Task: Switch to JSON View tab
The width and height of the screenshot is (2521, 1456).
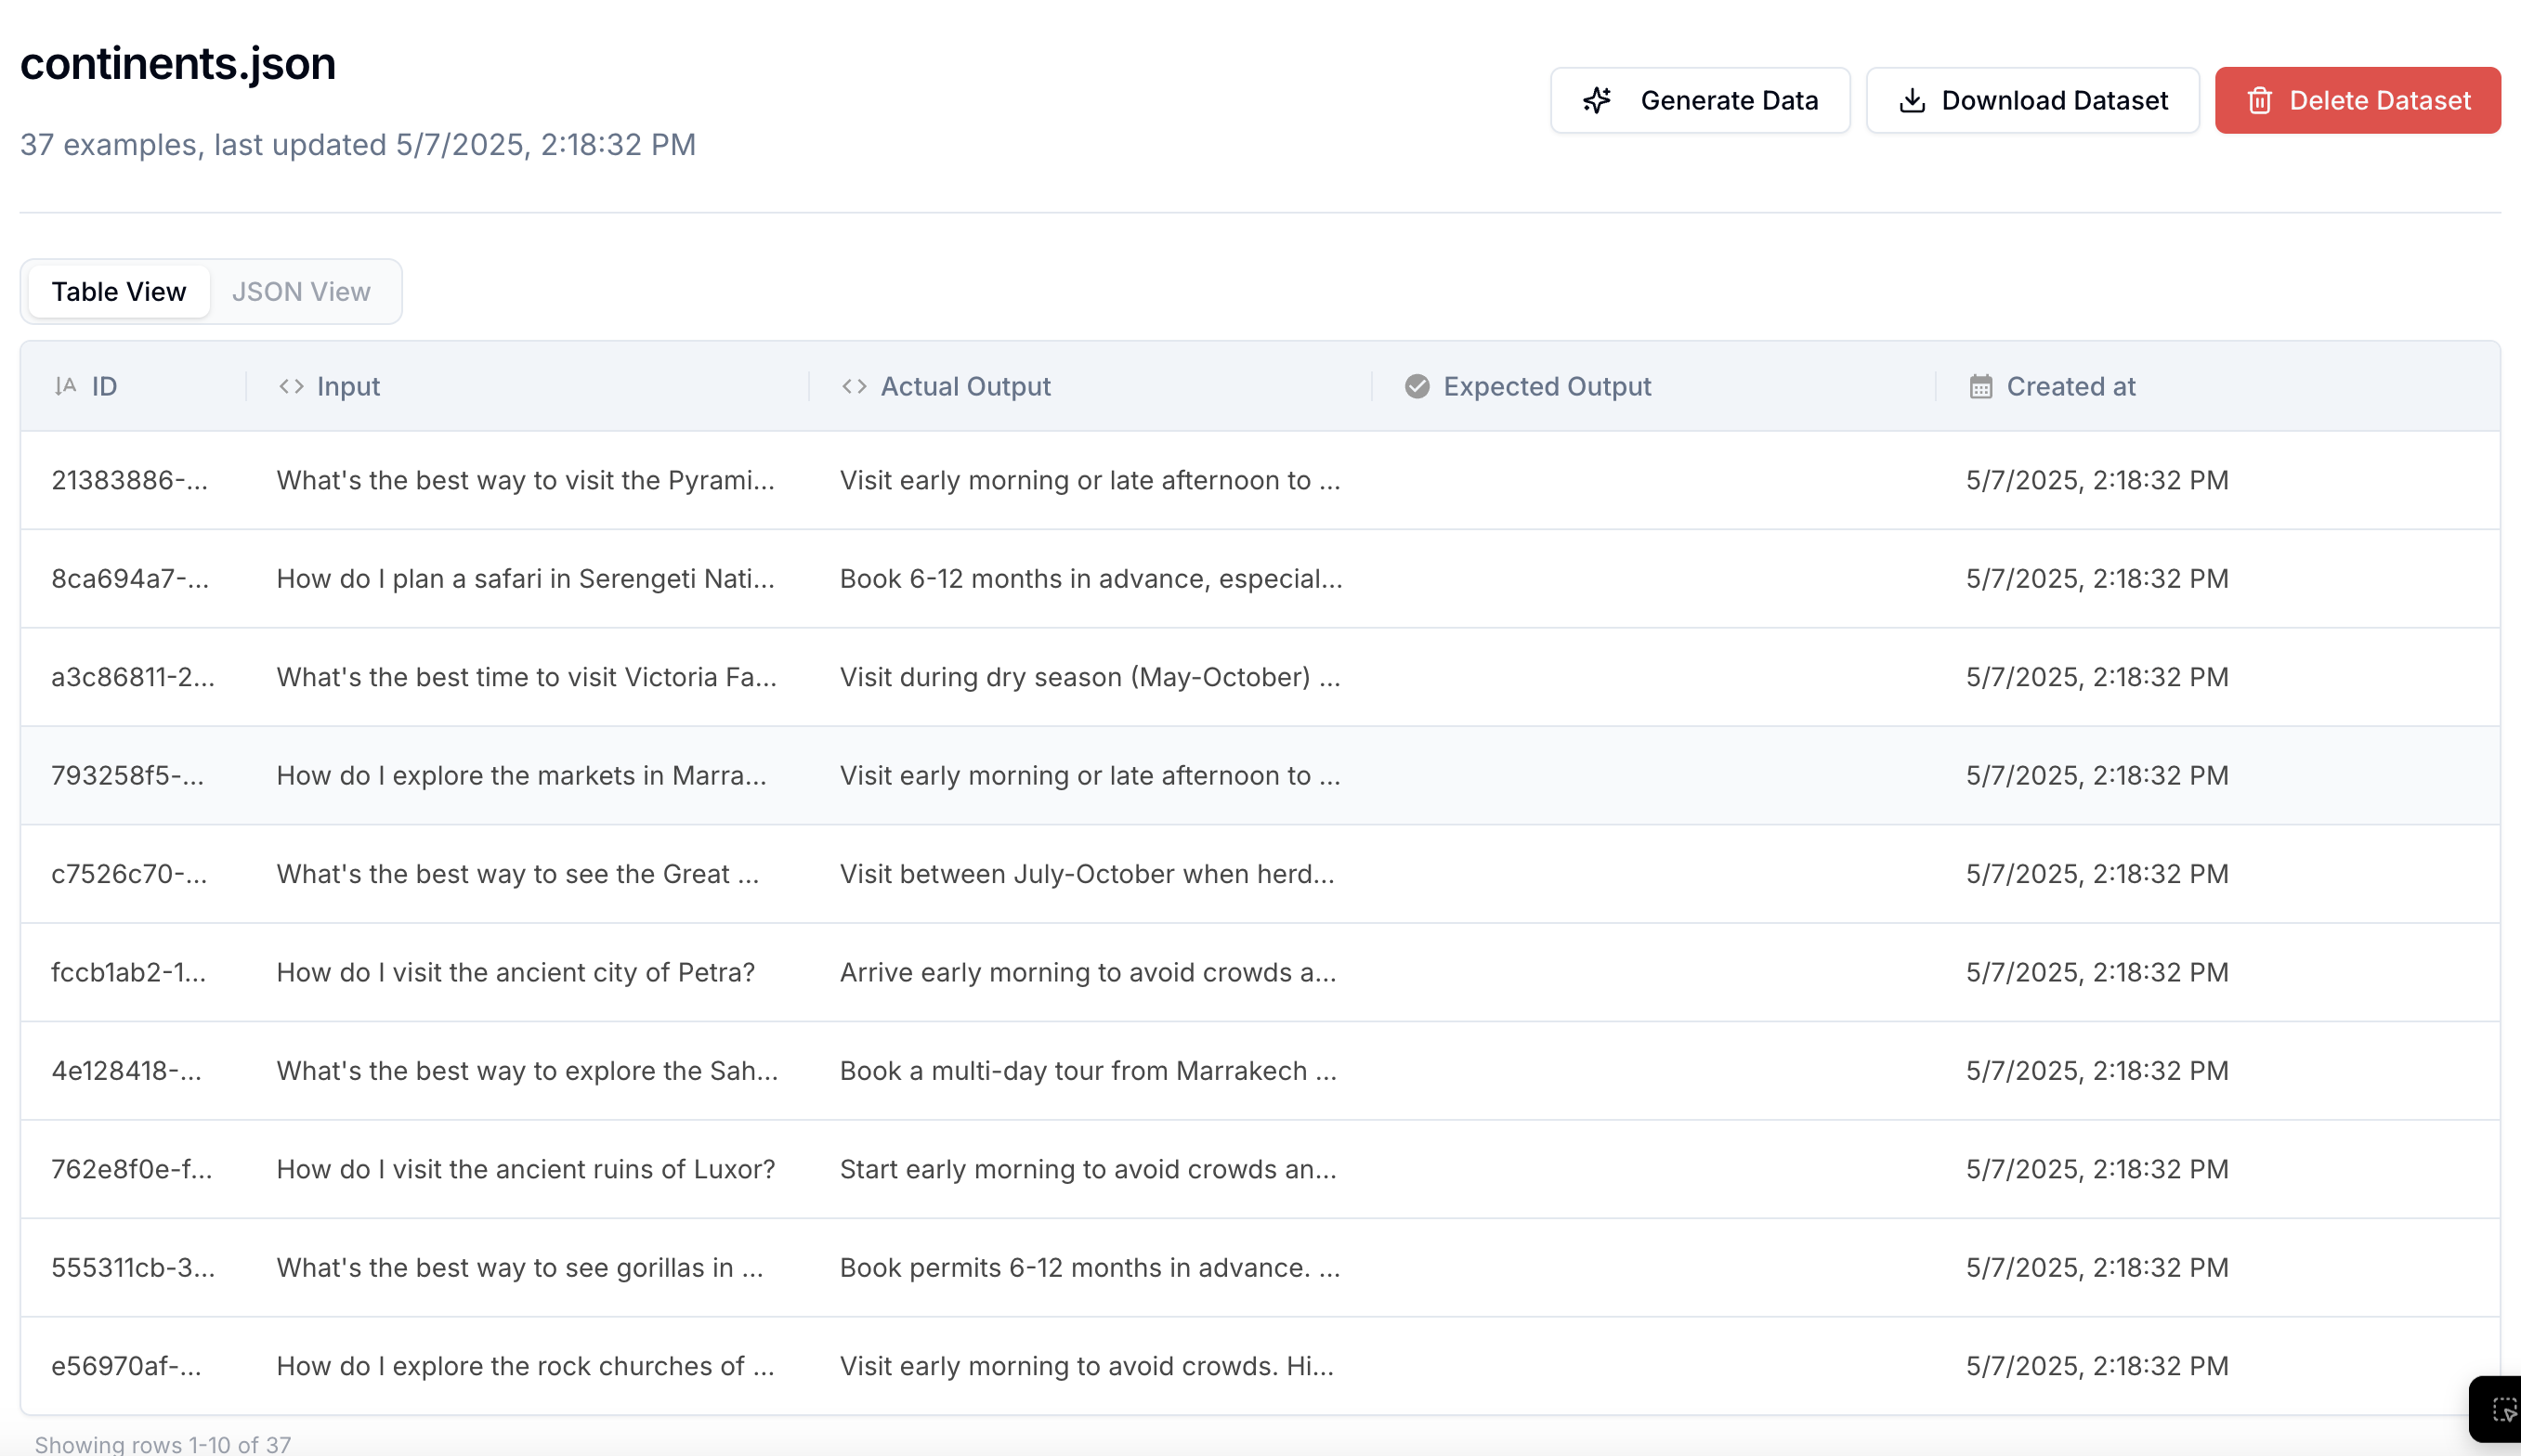Action: click(x=301, y=291)
